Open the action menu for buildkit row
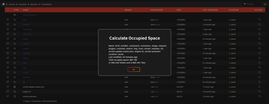Viewport: 269px width, 104px height. [260, 24]
